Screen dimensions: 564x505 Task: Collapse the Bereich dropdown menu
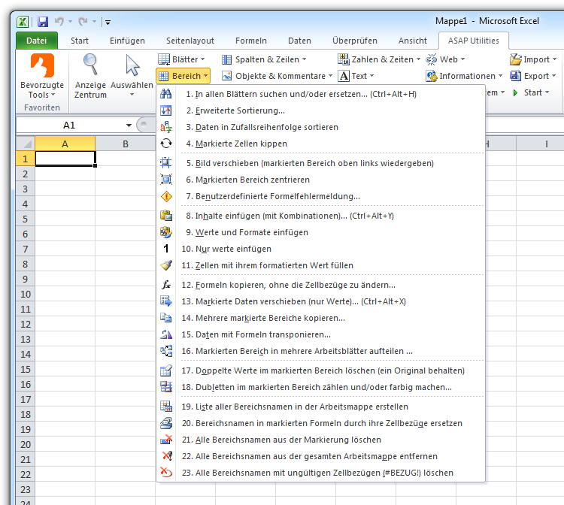[183, 76]
